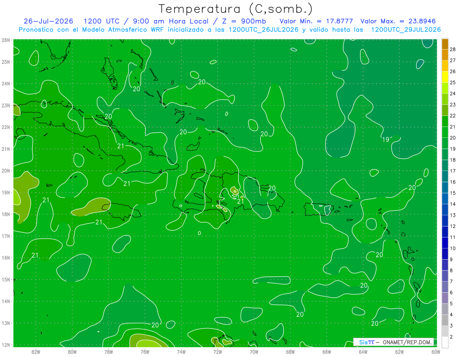Viewport: 463px width, 357px height.
Task: Click the 72W longitude axis label
Action: (x=218, y=352)
